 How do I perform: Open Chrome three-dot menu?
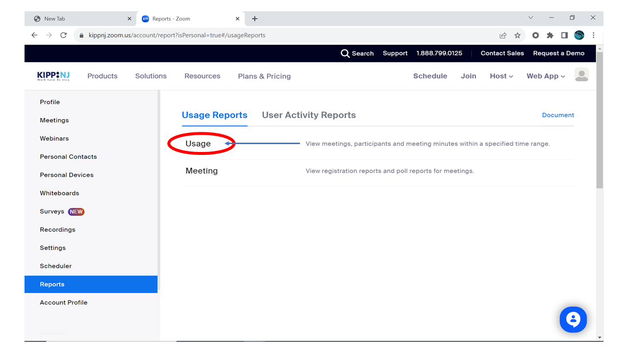coord(594,35)
